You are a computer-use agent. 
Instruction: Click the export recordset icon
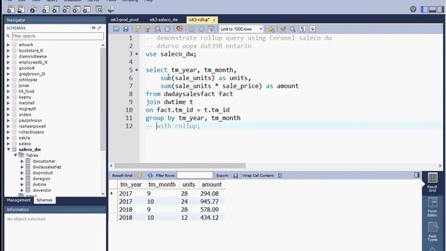(236, 176)
